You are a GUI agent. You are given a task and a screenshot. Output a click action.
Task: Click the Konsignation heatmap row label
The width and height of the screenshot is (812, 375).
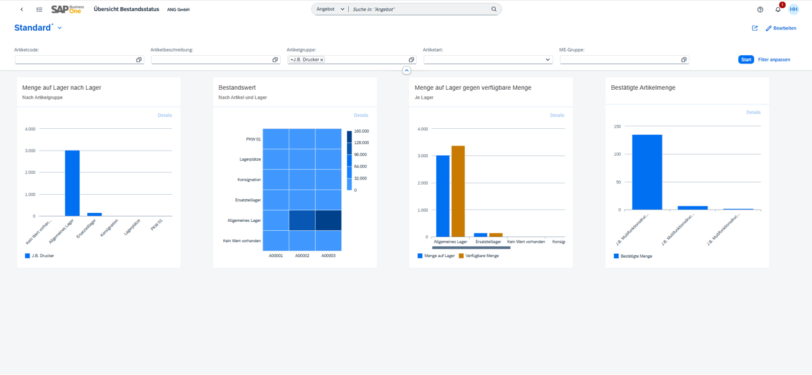[x=249, y=179]
